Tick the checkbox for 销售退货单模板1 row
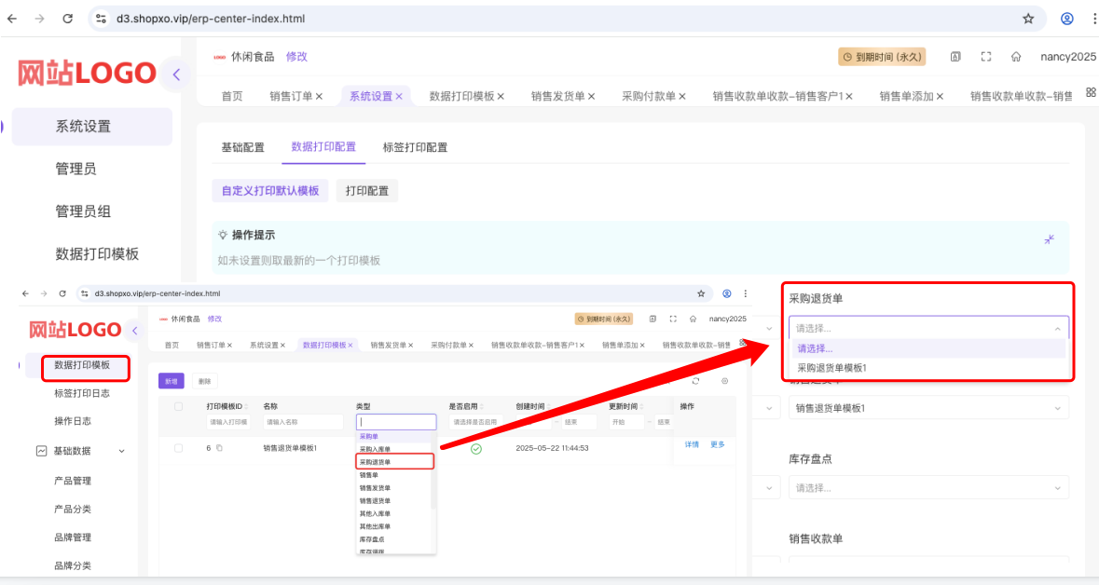 178,448
